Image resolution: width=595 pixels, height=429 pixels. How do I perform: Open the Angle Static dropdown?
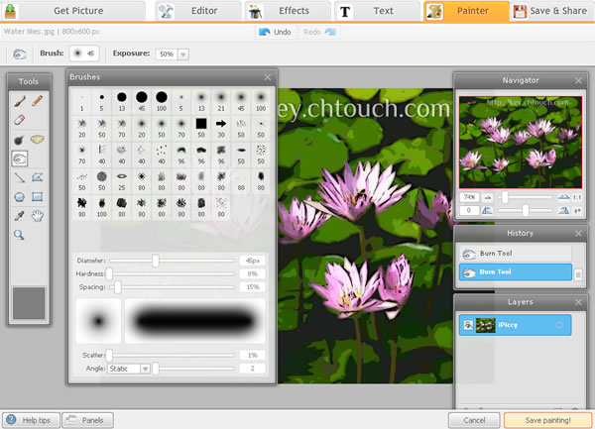pos(130,369)
